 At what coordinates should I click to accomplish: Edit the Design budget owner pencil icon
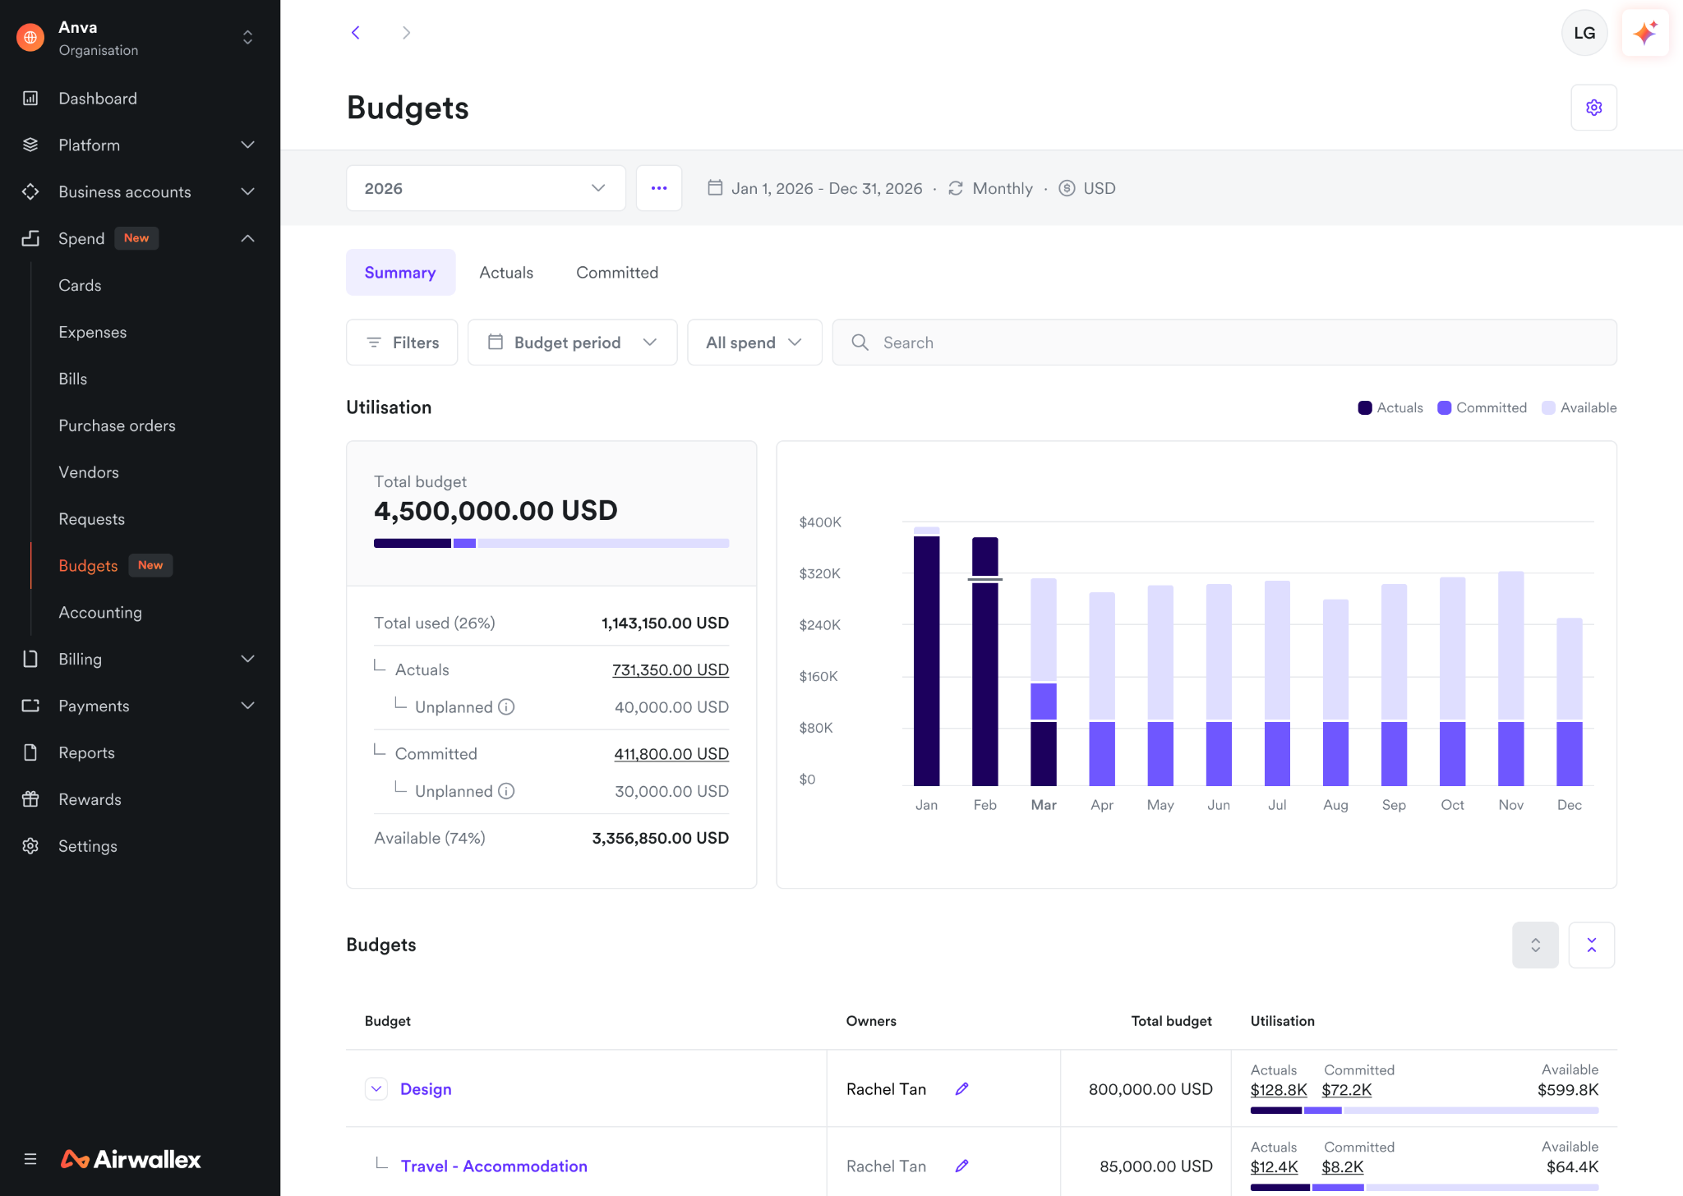[961, 1088]
